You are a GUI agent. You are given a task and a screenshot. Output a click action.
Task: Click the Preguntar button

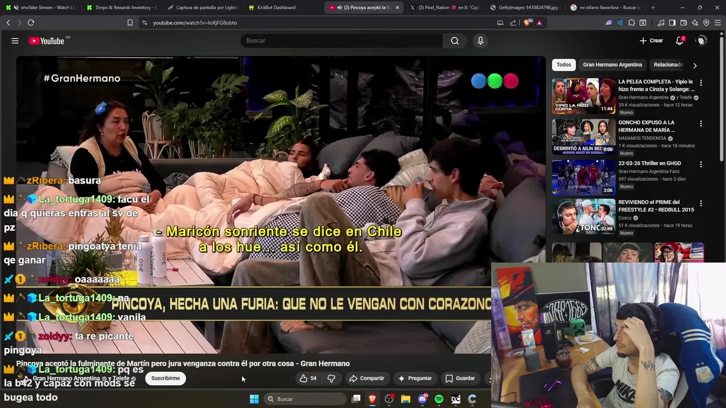pyautogui.click(x=415, y=379)
